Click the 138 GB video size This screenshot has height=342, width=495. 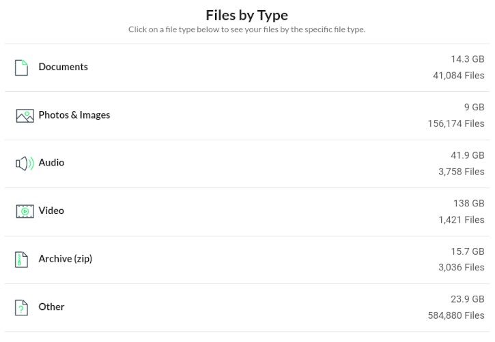[469, 204]
